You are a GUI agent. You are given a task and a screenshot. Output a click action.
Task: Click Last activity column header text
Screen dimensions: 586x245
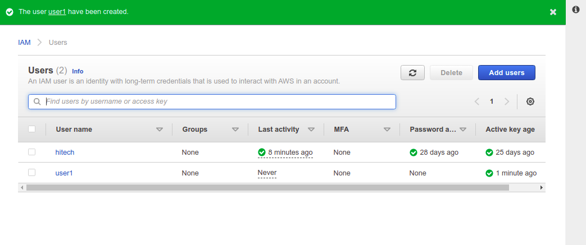click(x=279, y=130)
